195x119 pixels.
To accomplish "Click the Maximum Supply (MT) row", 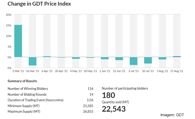I will (x=50, y=111).
